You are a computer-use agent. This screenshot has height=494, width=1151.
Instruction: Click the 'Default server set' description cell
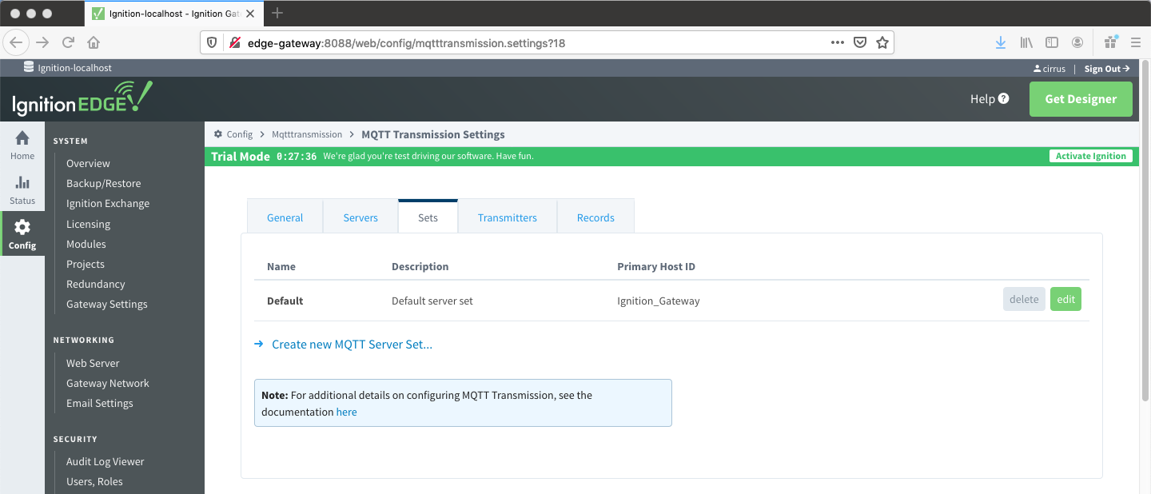point(432,301)
